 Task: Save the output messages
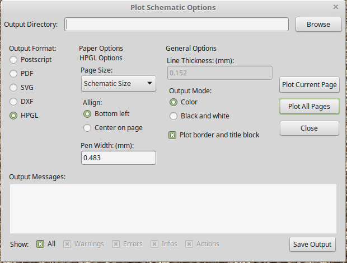(x=313, y=244)
